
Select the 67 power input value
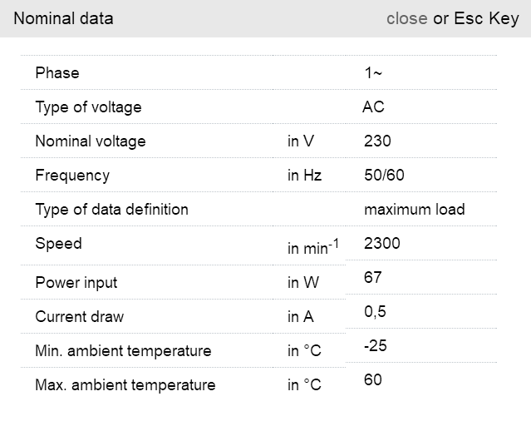(373, 277)
